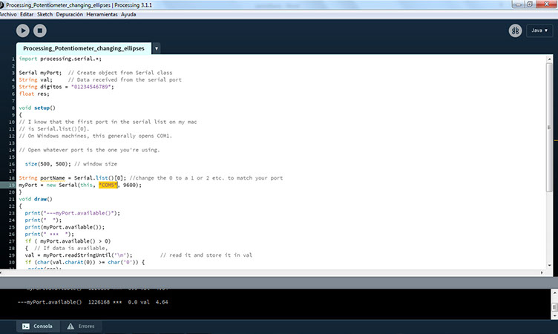Open the tab options arrow menu
Screen dimensions: 558x334
(157, 48)
